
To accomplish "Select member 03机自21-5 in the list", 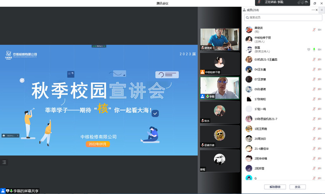I will coord(283,59).
